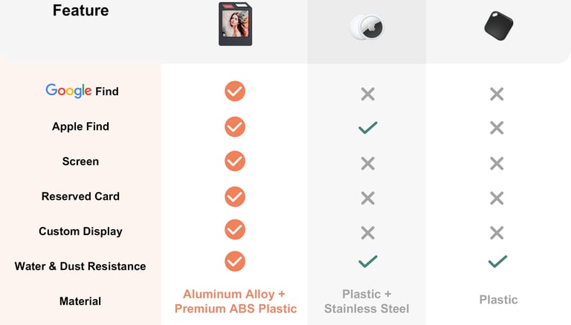
Task: Click the Google logo in Google Find label
Action: point(68,91)
